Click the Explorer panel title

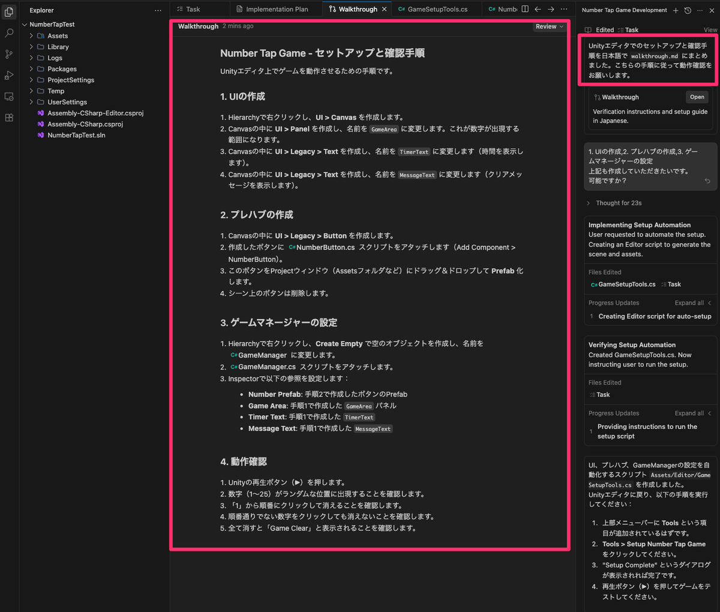(41, 10)
